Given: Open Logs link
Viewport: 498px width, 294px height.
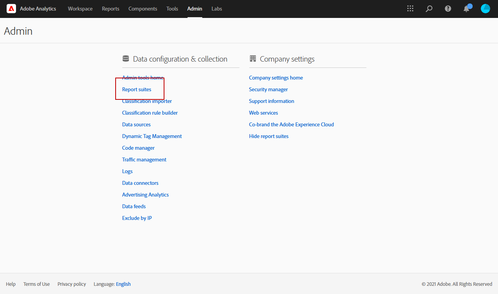Looking at the screenshot, I should [127, 171].
